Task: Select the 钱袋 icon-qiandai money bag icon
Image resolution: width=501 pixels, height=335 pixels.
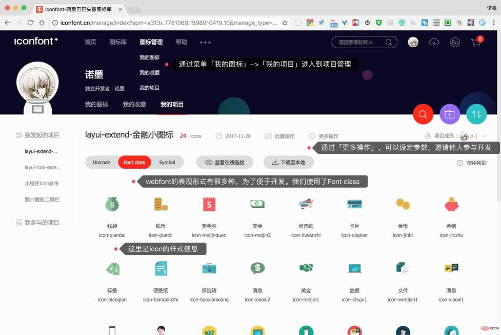Action: tap(112, 204)
